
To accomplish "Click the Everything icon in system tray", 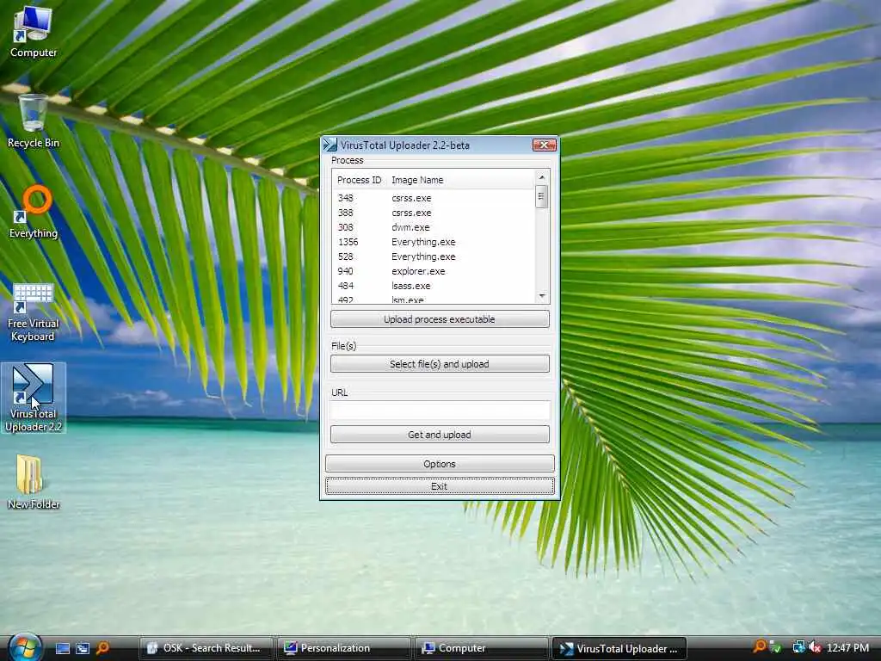I will tap(760, 647).
